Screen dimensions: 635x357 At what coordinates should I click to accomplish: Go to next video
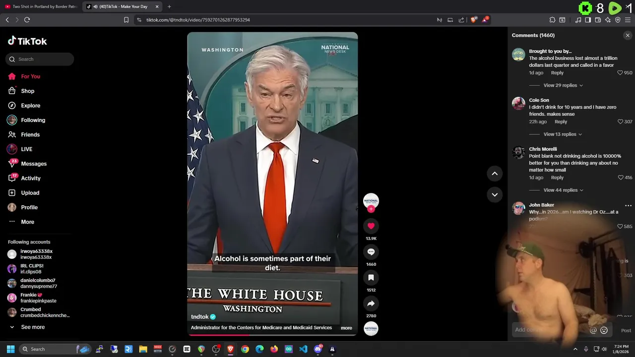click(495, 194)
